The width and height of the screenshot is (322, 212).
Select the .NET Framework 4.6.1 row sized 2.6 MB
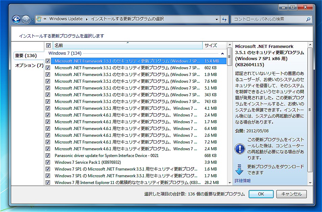click(136, 135)
